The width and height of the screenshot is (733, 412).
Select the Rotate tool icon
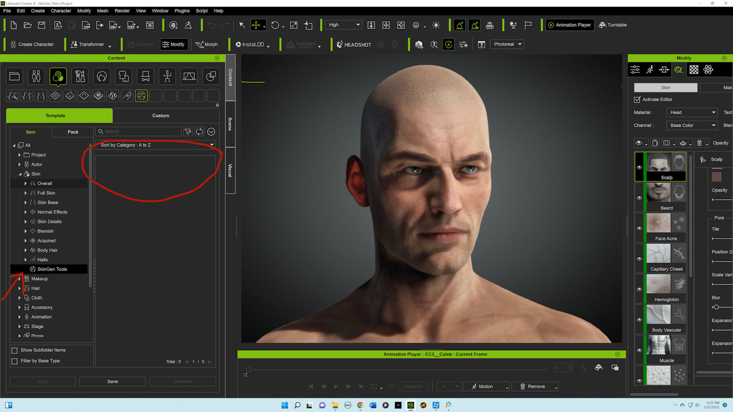(275, 25)
